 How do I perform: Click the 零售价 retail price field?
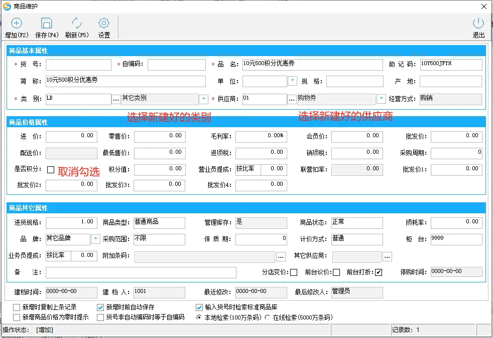click(160, 136)
